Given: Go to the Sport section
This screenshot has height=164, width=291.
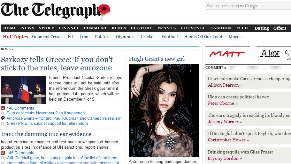Looking at the screenshot, I should tap(46, 28).
